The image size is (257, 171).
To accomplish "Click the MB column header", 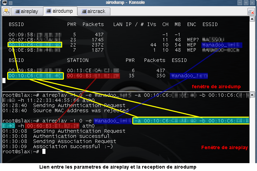I will click(x=178, y=24).
